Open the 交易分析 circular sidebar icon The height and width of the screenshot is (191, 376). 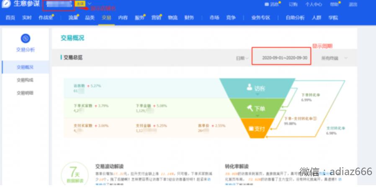[26, 38]
